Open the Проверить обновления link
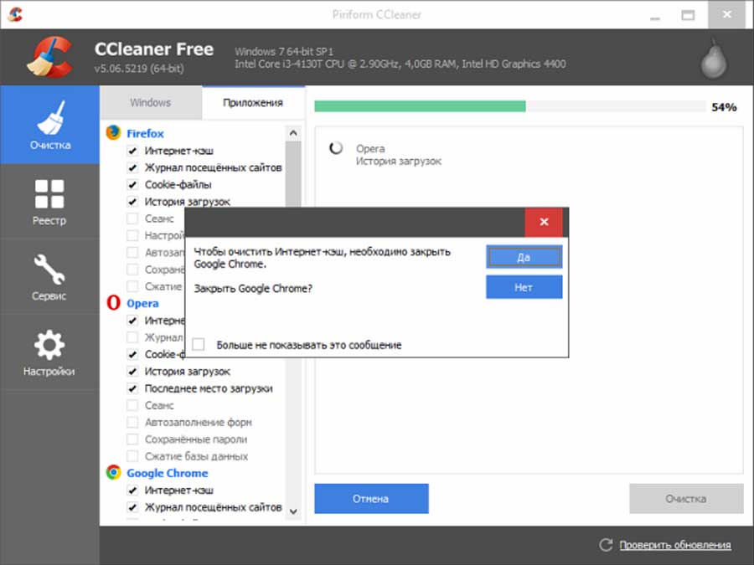754x565 pixels. coord(675,545)
